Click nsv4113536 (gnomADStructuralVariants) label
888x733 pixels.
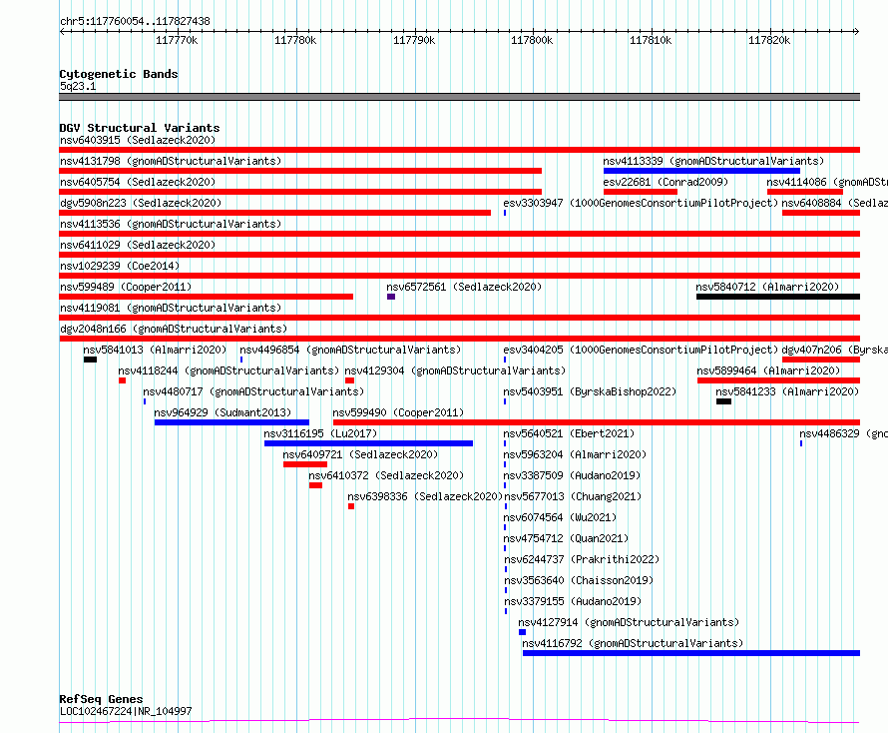coord(171,224)
